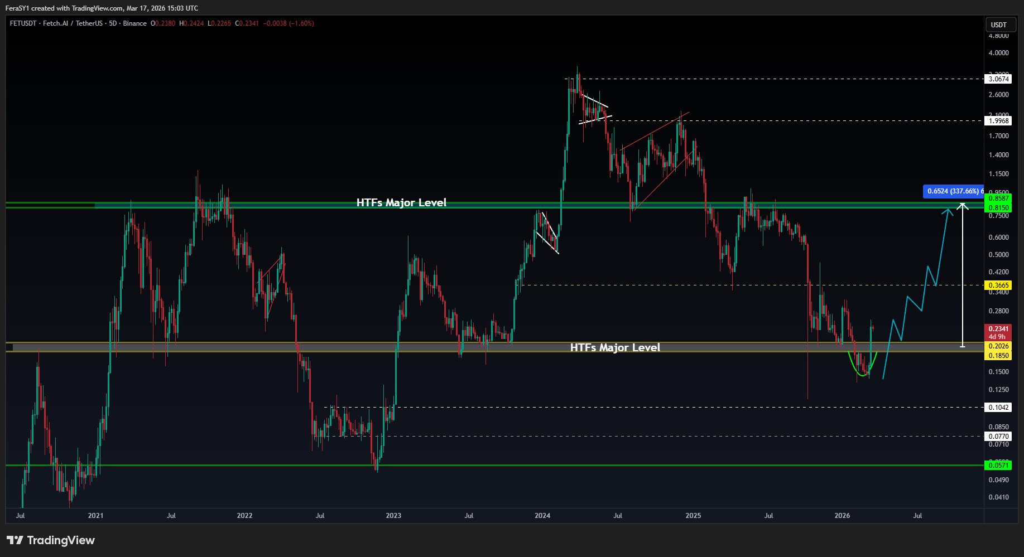Click the 0.1250 tick on the price axis
This screenshot has height=557, width=1024.
click(999, 390)
